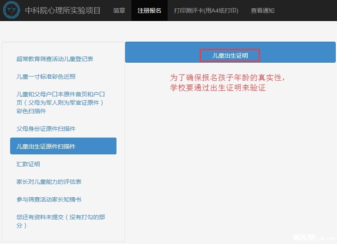Open 打印测评卡(用A4纸打印) in the navbar
Image resolution: width=337 pixels, height=244 pixels.
point(206,11)
